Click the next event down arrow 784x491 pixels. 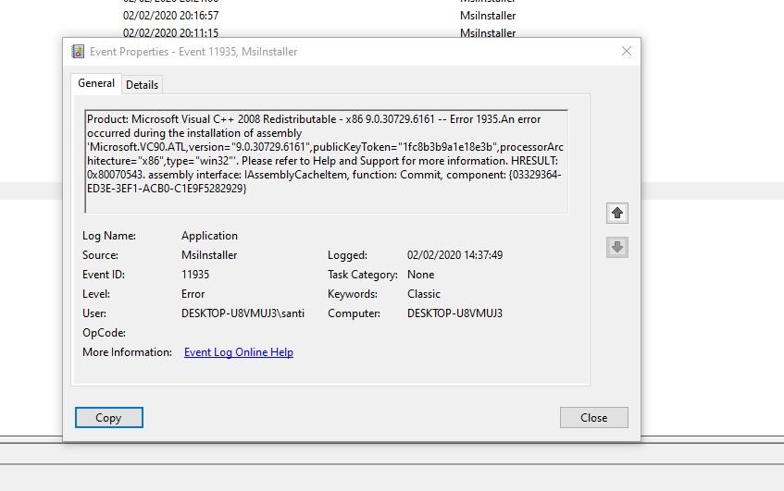tap(617, 247)
